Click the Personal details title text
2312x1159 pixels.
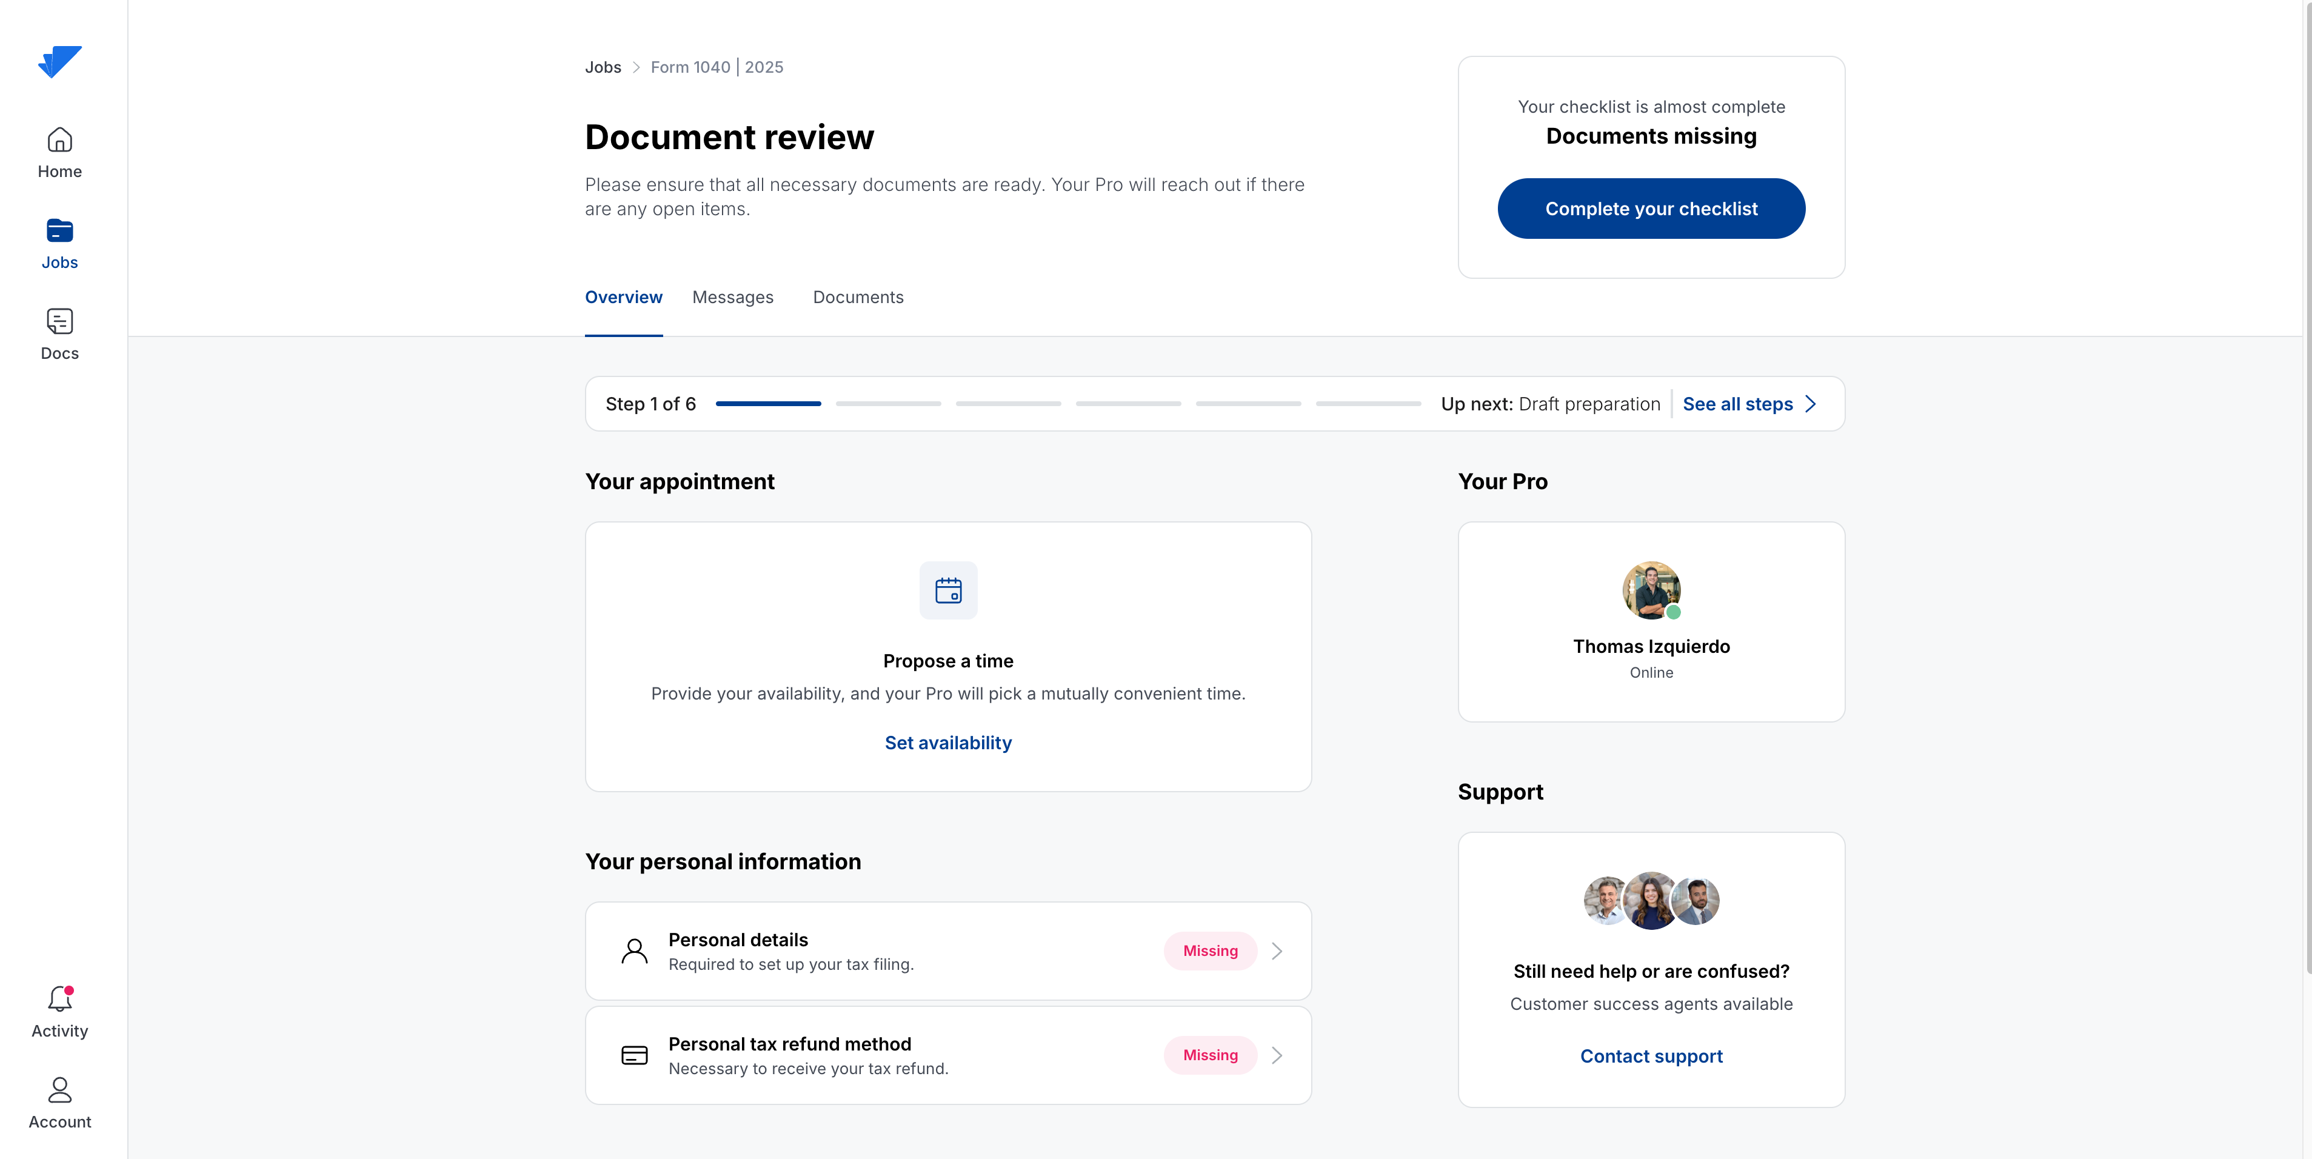click(x=738, y=939)
